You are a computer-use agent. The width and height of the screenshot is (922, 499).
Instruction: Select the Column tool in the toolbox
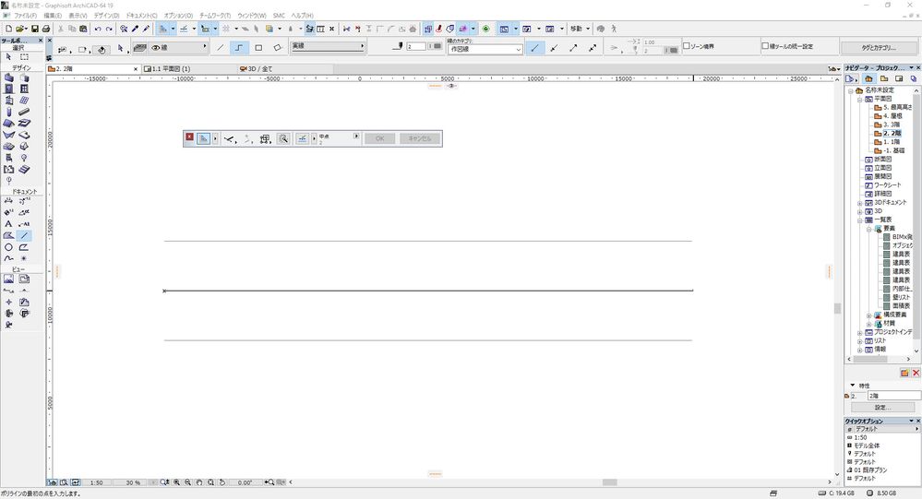click(x=9, y=112)
